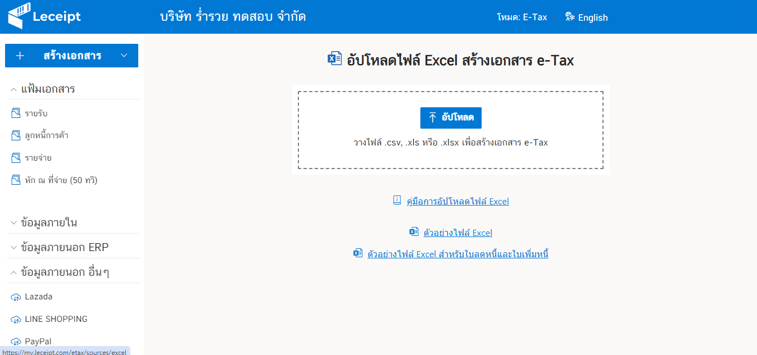Click the cloud icon beside PayPal
757x355 pixels.
(x=15, y=341)
